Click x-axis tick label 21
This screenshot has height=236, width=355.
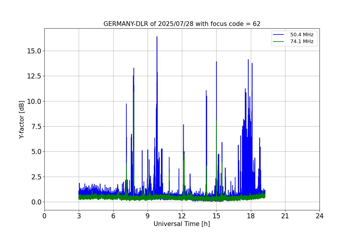pos(285,216)
